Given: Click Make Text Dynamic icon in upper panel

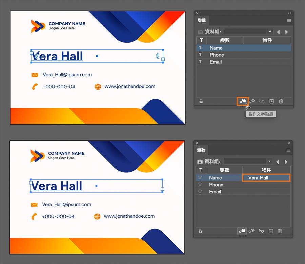Looking at the screenshot, I should click(243, 101).
